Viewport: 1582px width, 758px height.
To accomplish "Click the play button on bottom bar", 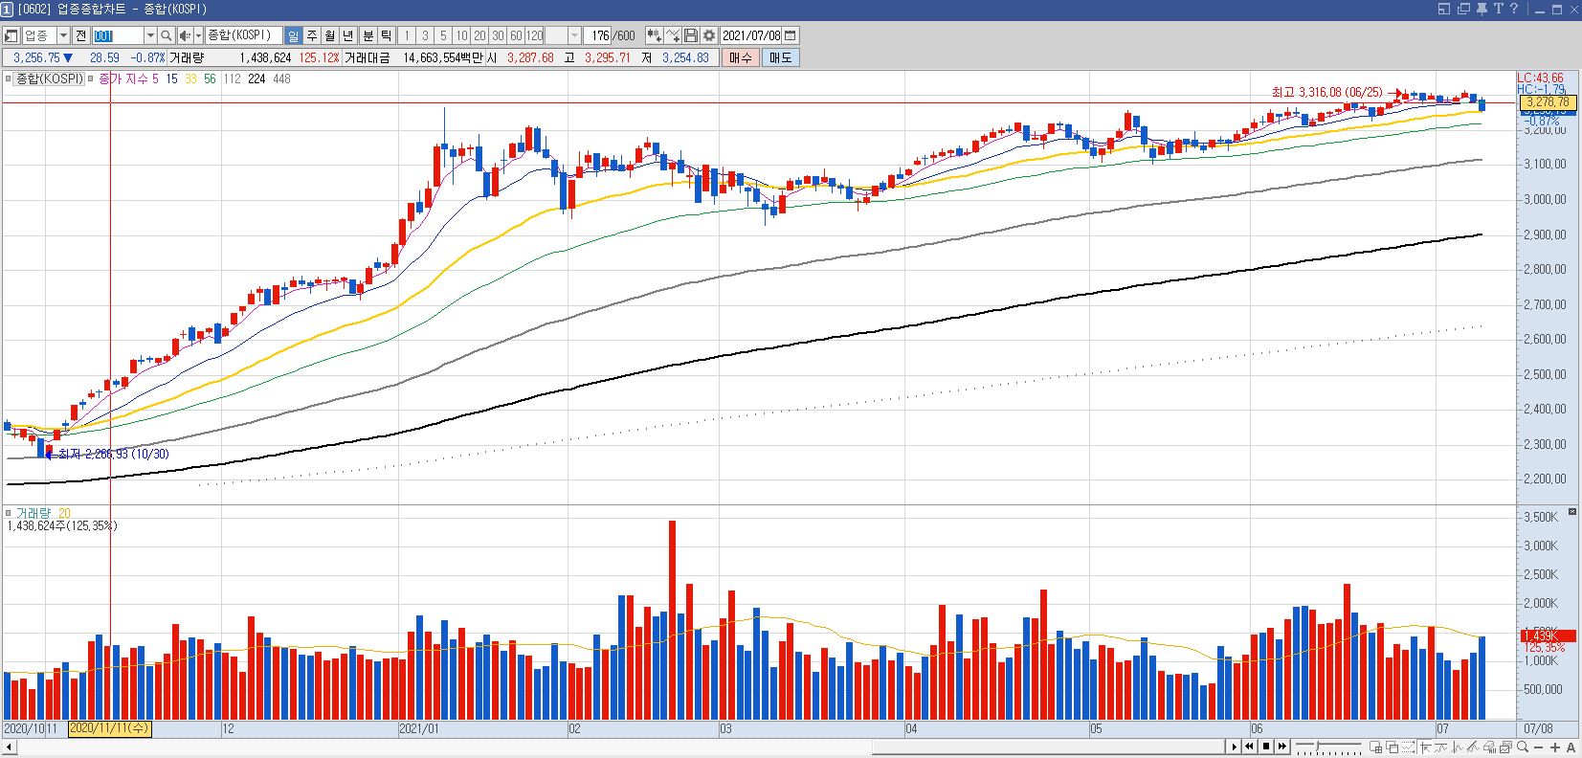I will (1234, 747).
